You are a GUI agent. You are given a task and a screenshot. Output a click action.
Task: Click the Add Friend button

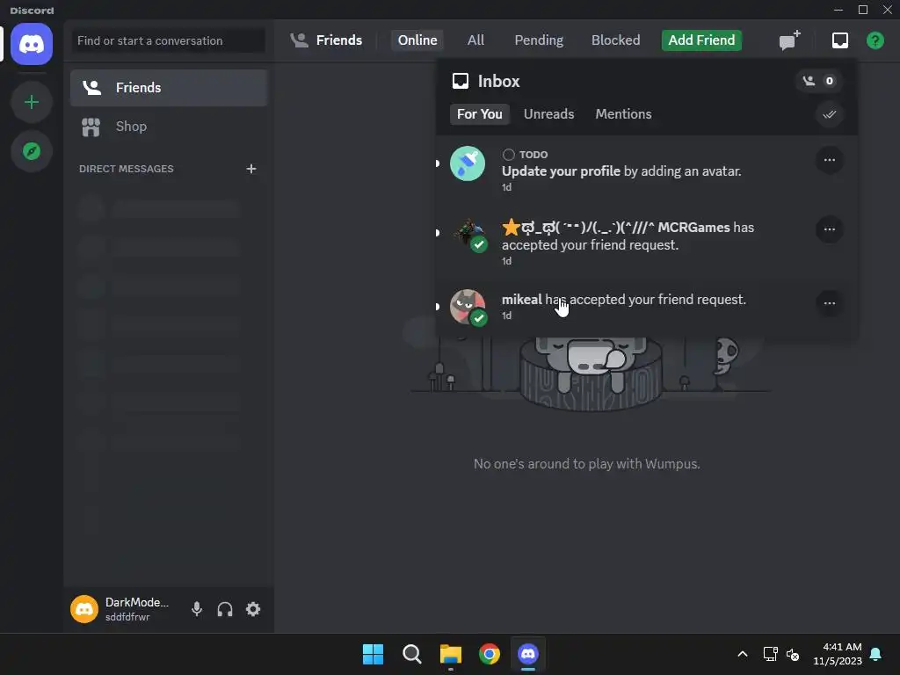pos(701,40)
